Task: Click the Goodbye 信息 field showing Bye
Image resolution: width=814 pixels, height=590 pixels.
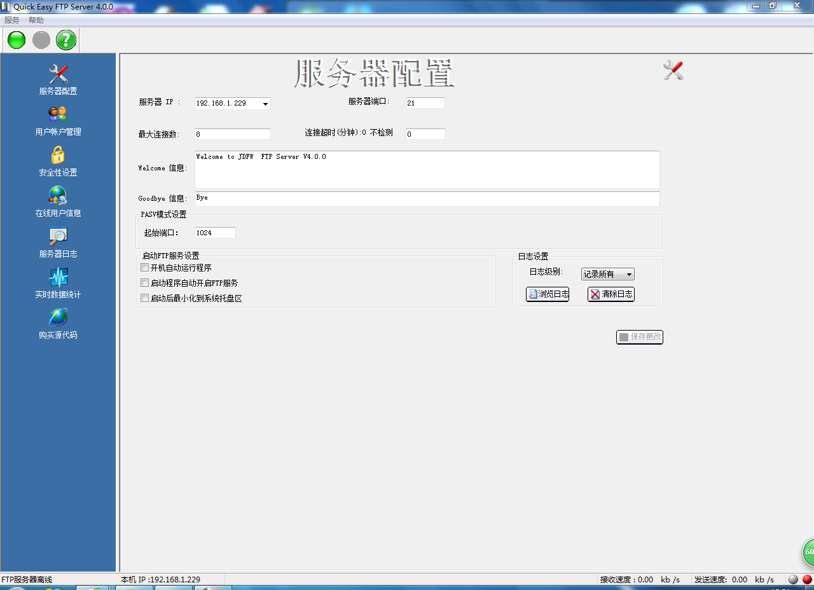Action: pyautogui.click(x=427, y=199)
